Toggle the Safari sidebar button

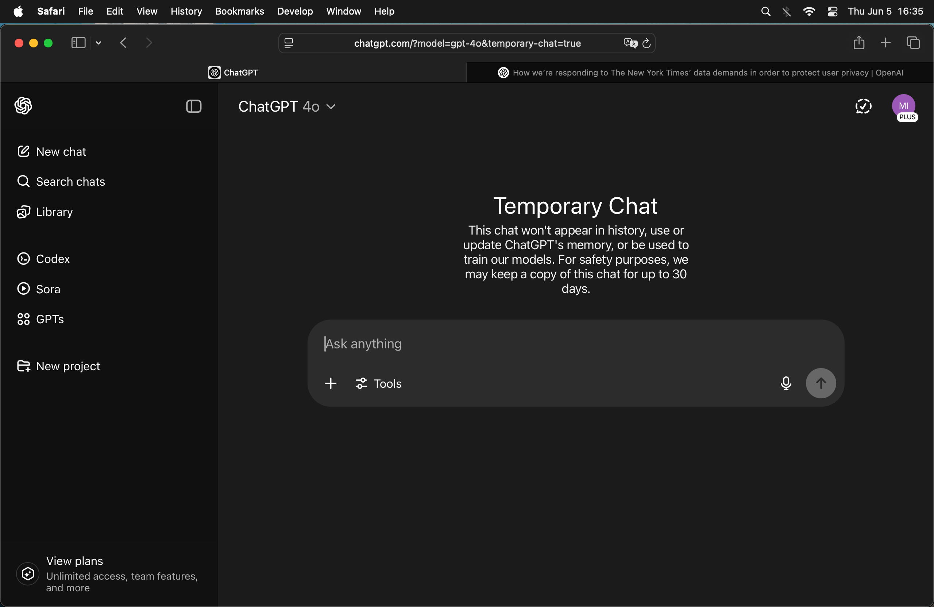(x=78, y=43)
